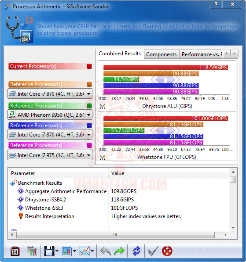Open the orange reference processor Core i7 870 dropdown
The image size is (246, 262).
pyautogui.click(x=50, y=94)
